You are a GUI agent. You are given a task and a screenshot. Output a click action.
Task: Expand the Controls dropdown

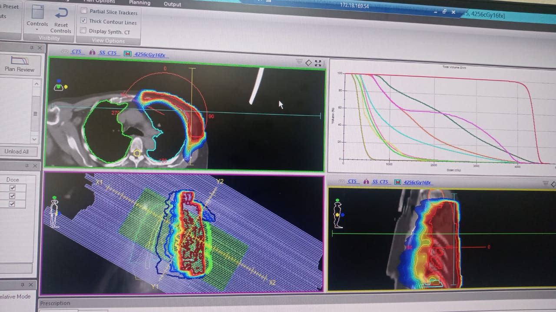tap(37, 30)
